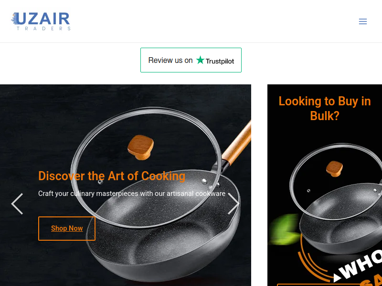Click the small lid knob on bulk banner
Image resolution: width=382 pixels, height=286 pixels.
335,169
